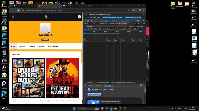The height and width of the screenshot is (111, 199).
Task: Click the Don't show again button
Action: [x=95, y=18]
